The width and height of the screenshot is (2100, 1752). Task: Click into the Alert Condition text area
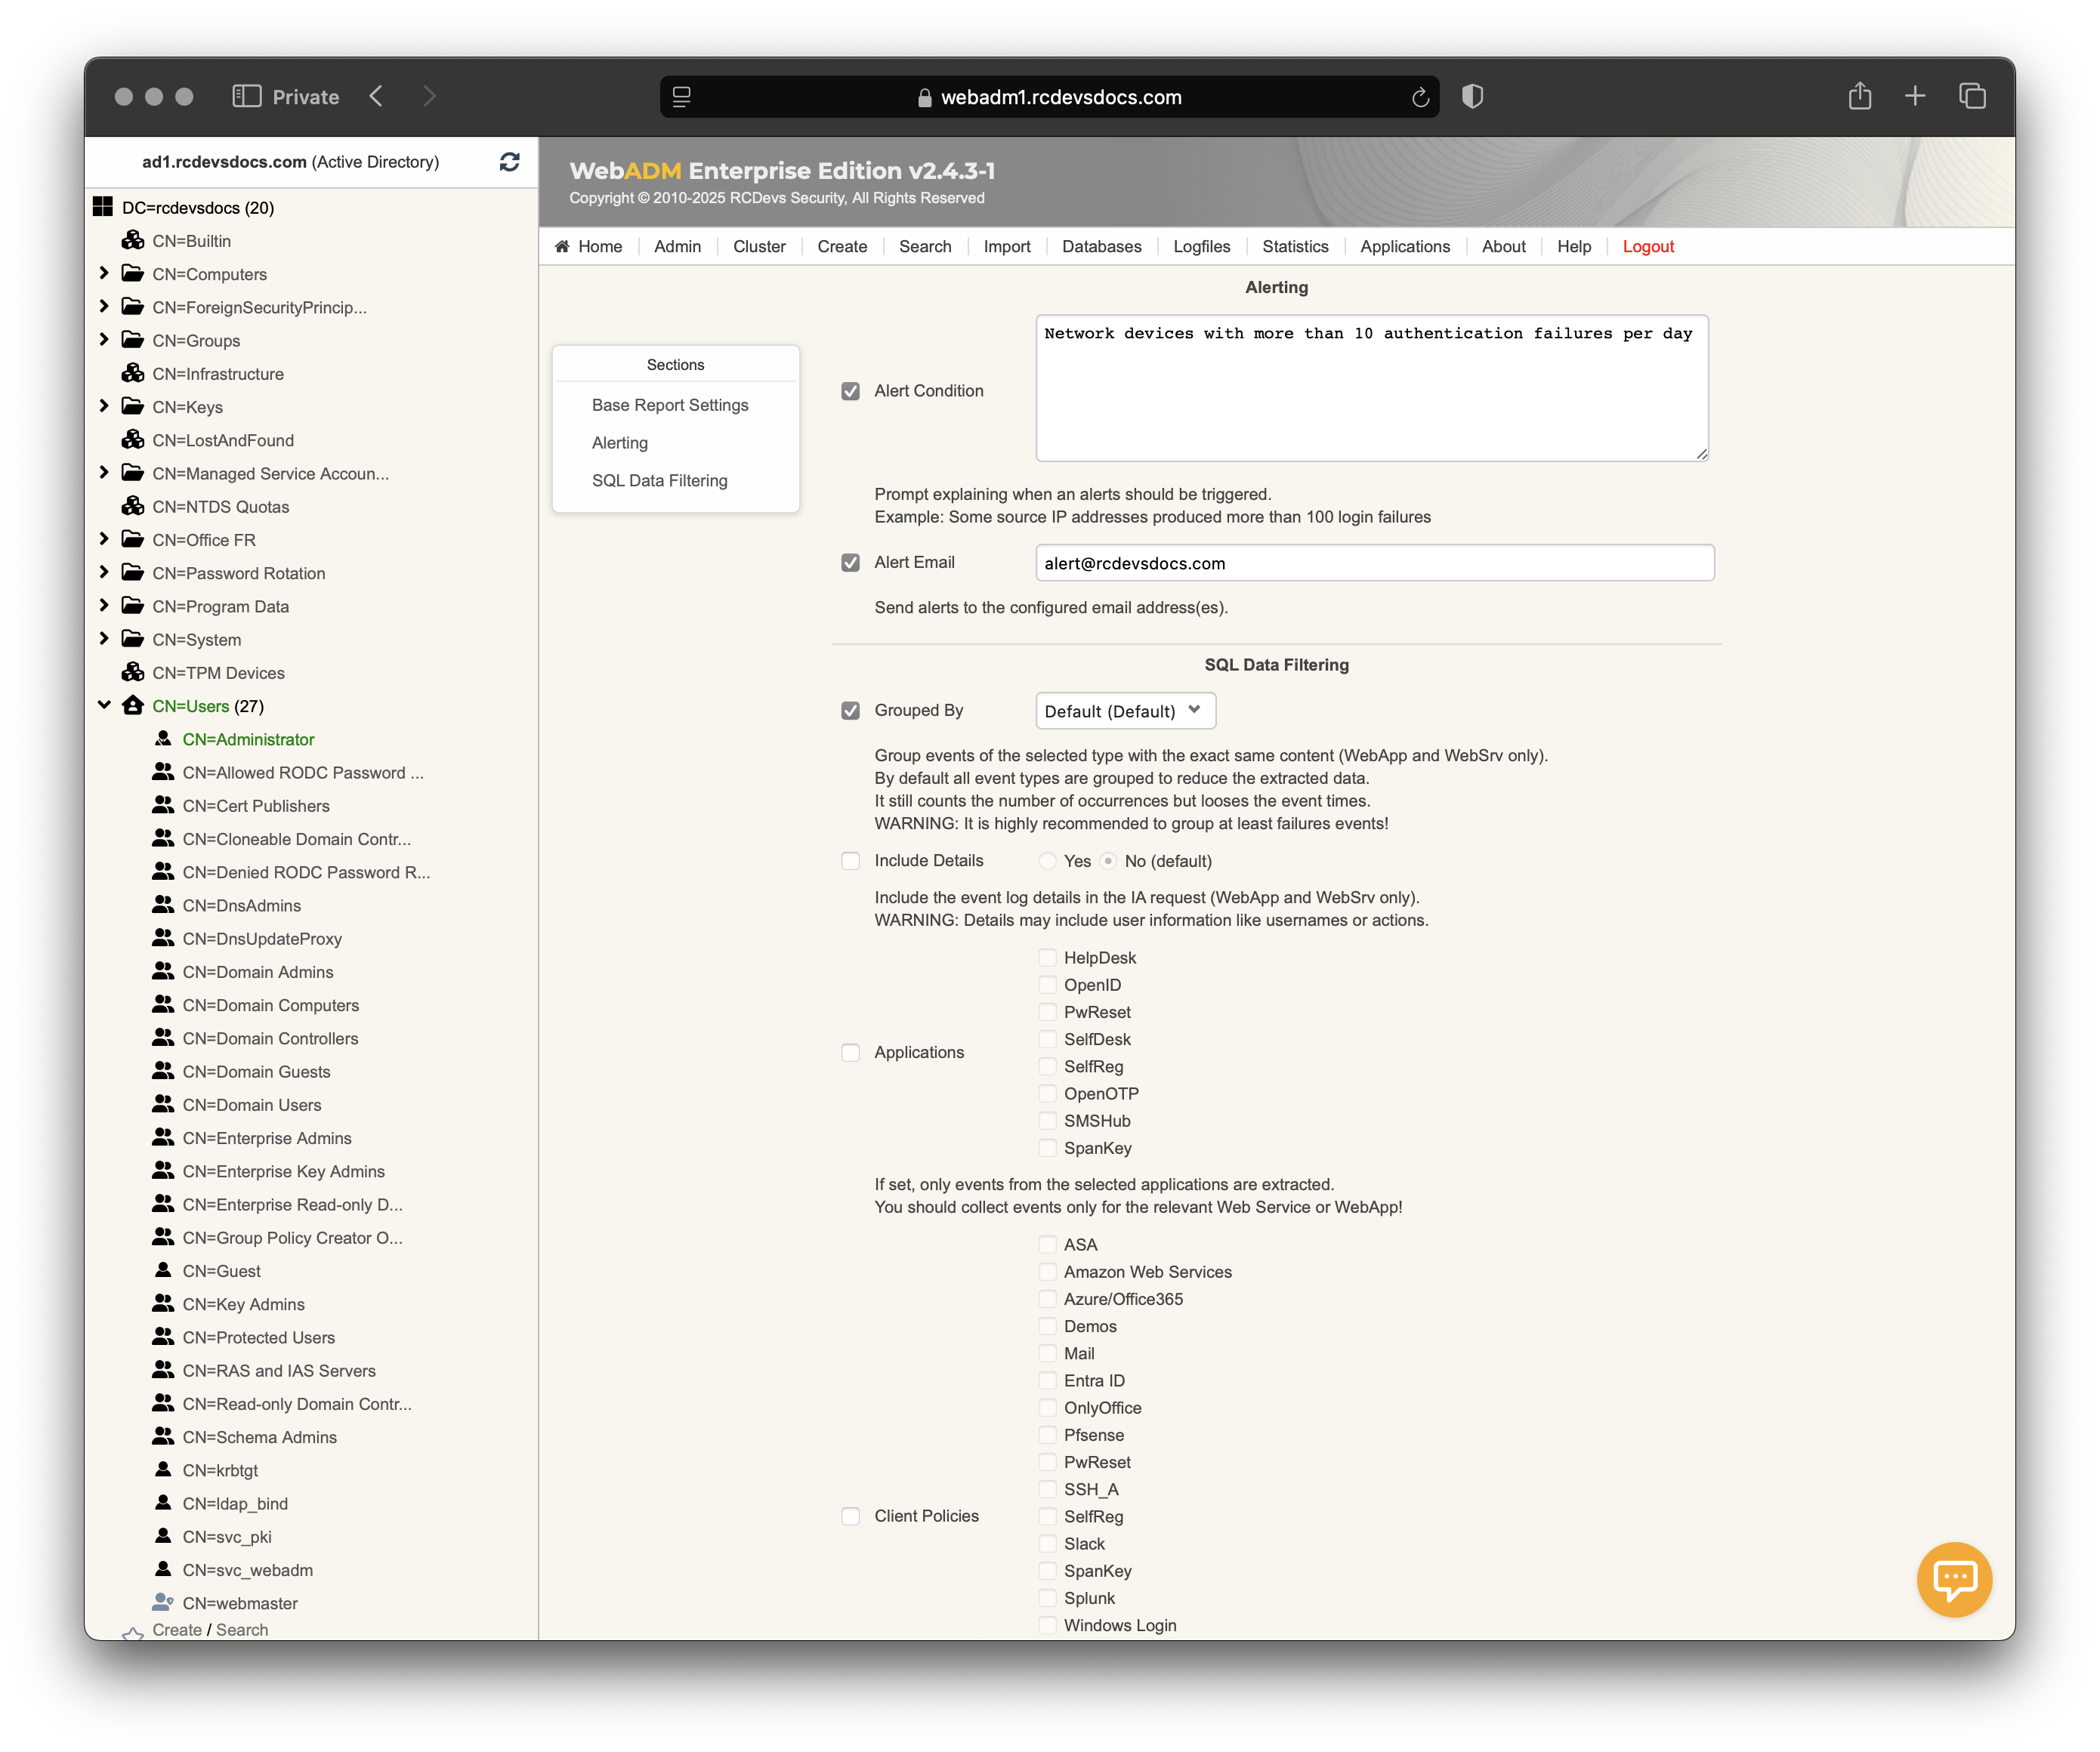point(1371,387)
